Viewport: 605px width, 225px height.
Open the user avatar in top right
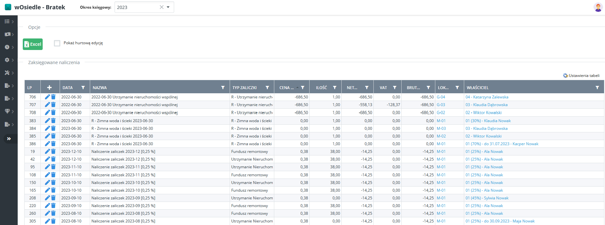tap(598, 7)
